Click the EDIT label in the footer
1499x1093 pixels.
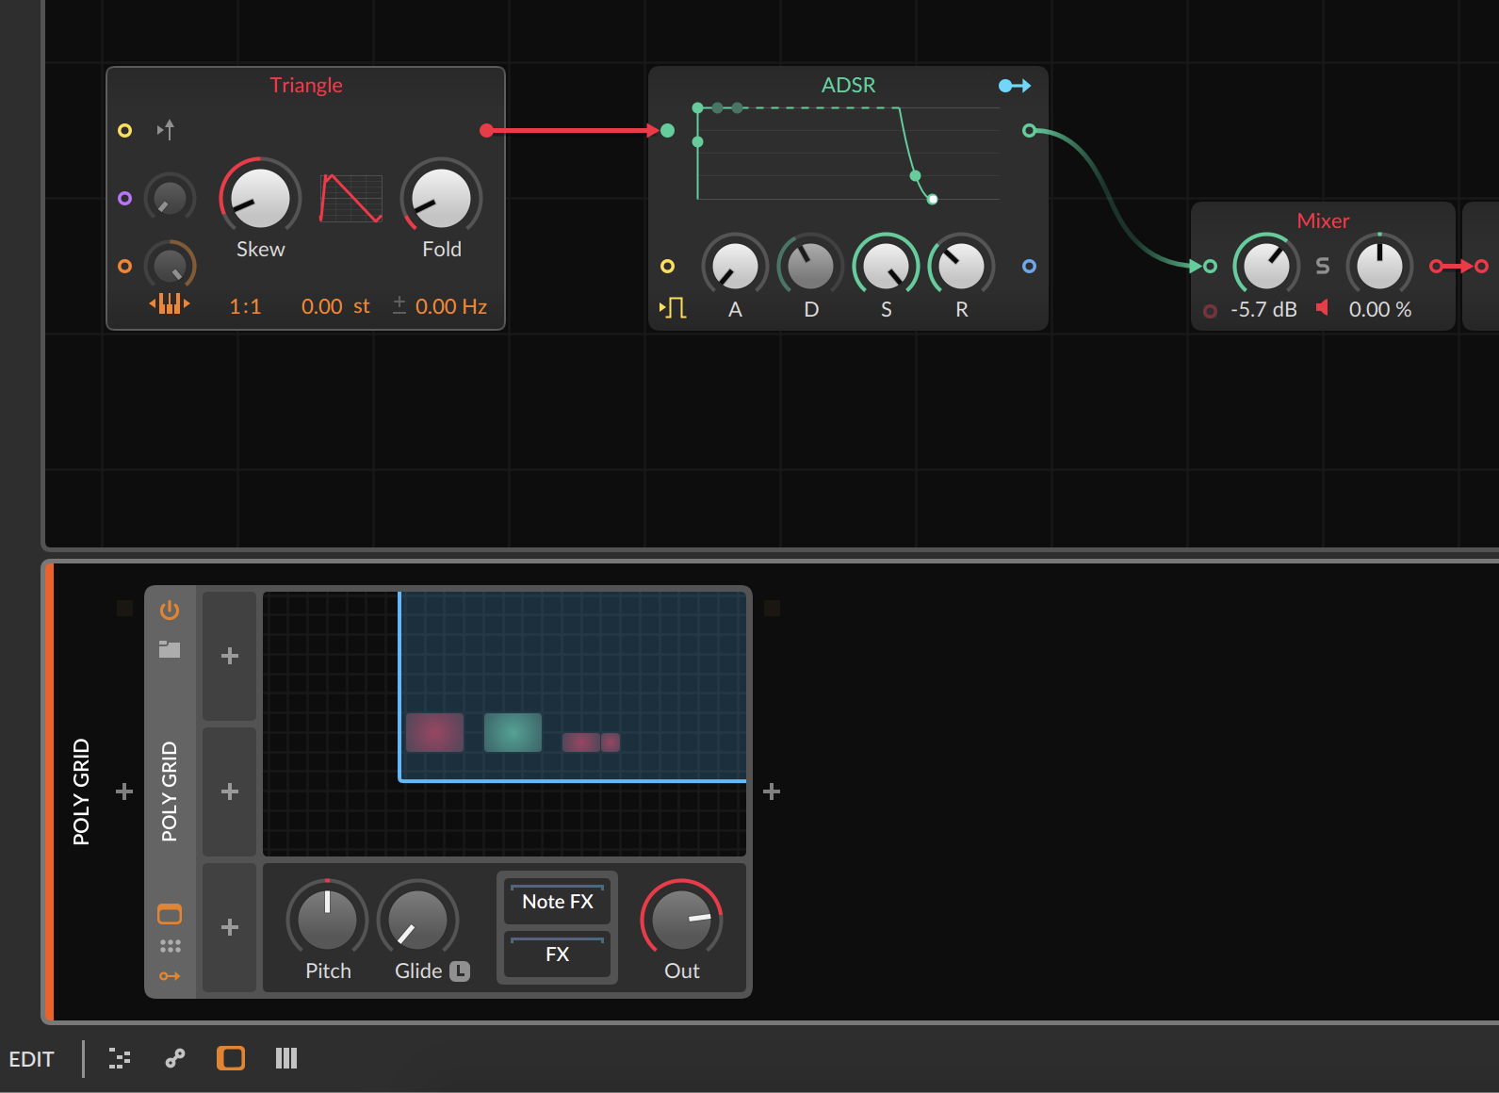click(x=31, y=1059)
